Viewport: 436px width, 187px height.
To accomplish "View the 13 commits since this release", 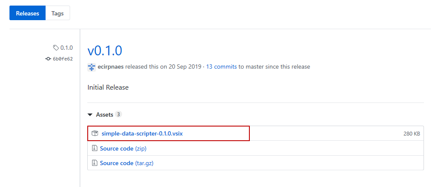I will pos(221,67).
